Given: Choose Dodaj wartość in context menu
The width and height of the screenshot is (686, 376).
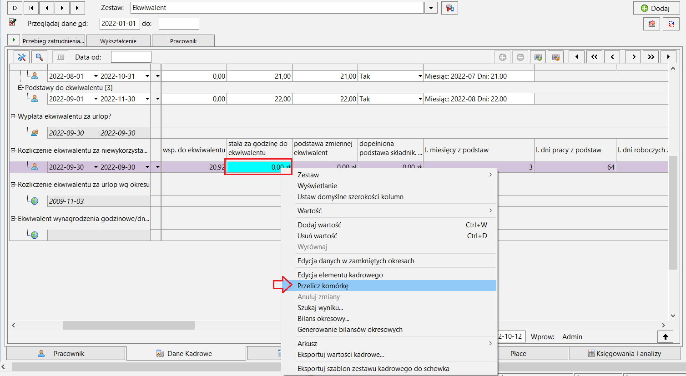Looking at the screenshot, I should click(319, 225).
